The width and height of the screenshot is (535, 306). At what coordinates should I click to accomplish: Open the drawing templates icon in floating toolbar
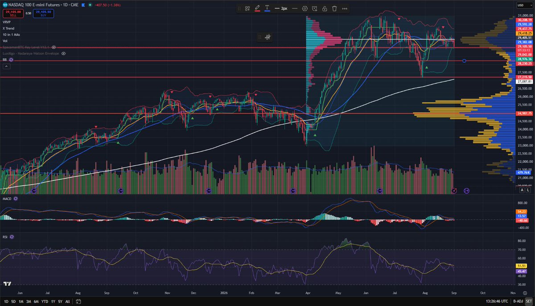point(247,8)
